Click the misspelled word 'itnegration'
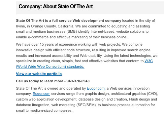 [41, 105]
